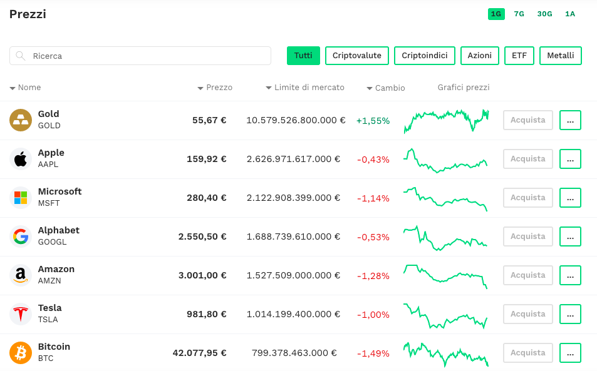Click Tesla market cap 1.014.199.400.000 €
This screenshot has height=371, width=597.
pyautogui.click(x=293, y=314)
